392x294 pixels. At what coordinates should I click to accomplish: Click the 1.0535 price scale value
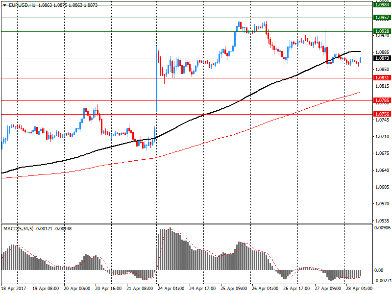pos(382,221)
